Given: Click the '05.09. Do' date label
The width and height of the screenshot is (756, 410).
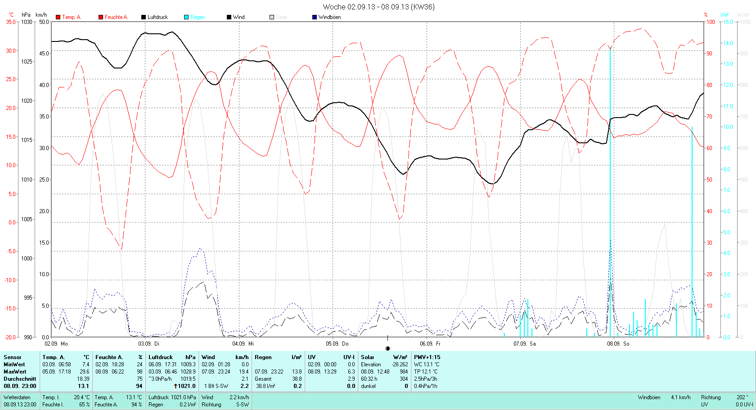Looking at the screenshot, I should [x=337, y=344].
